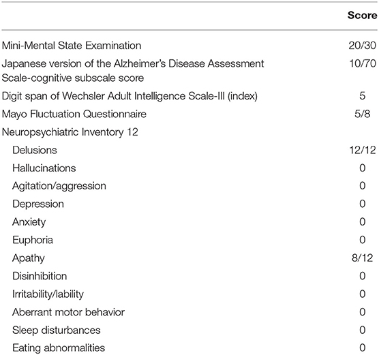This screenshot has height=355, width=379.
Task: Click the 12/12 Delusions score
Action: [x=363, y=150]
